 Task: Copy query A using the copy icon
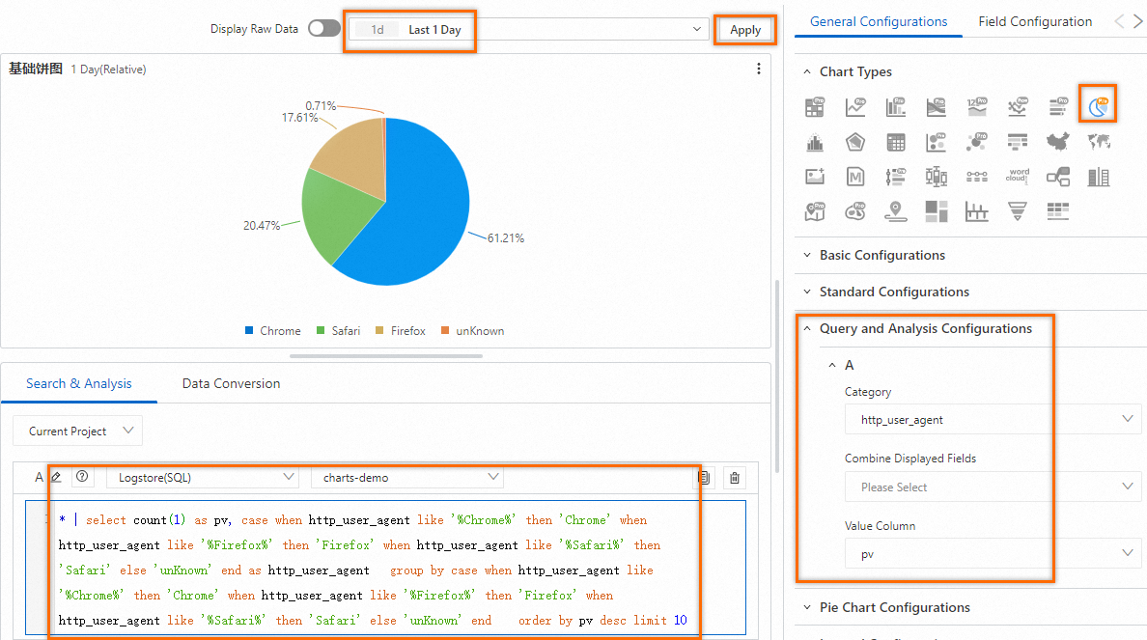(705, 478)
